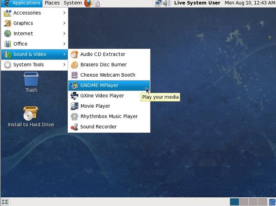
Task: Switch to the second workspace
Action: pos(244,202)
